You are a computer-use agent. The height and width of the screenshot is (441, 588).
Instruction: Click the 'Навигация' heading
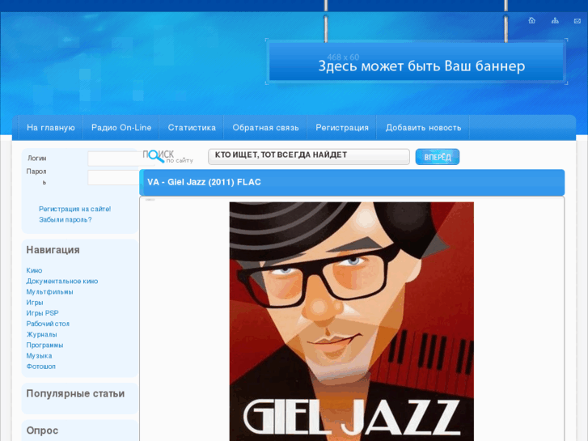coord(53,250)
